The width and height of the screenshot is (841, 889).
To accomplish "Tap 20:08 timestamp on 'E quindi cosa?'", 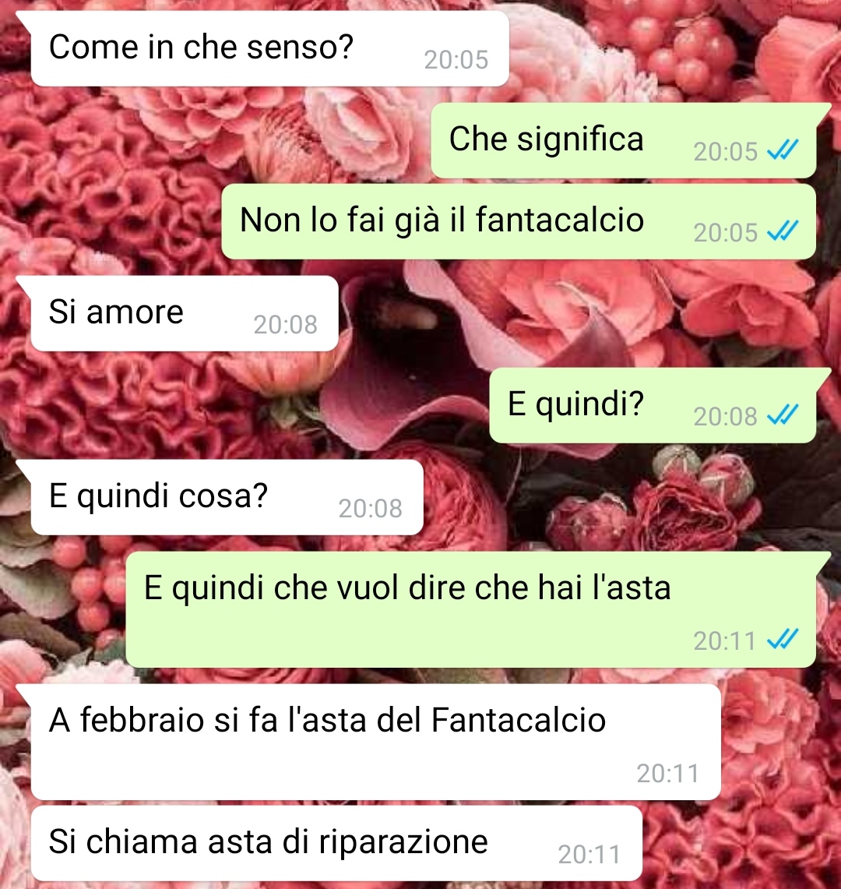I will point(371,508).
